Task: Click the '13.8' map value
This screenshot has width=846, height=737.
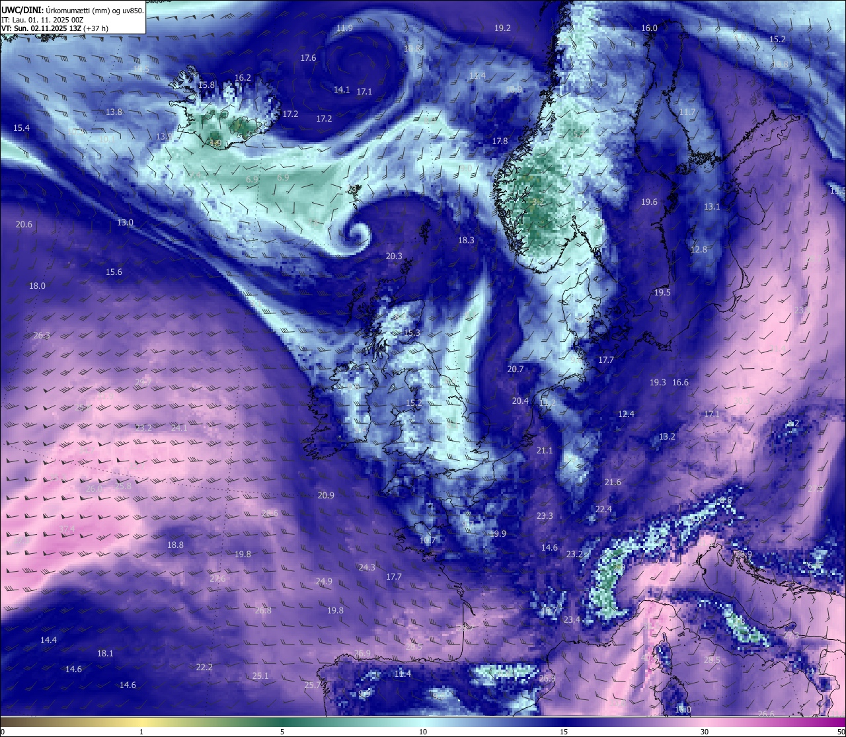Action: 114,112
